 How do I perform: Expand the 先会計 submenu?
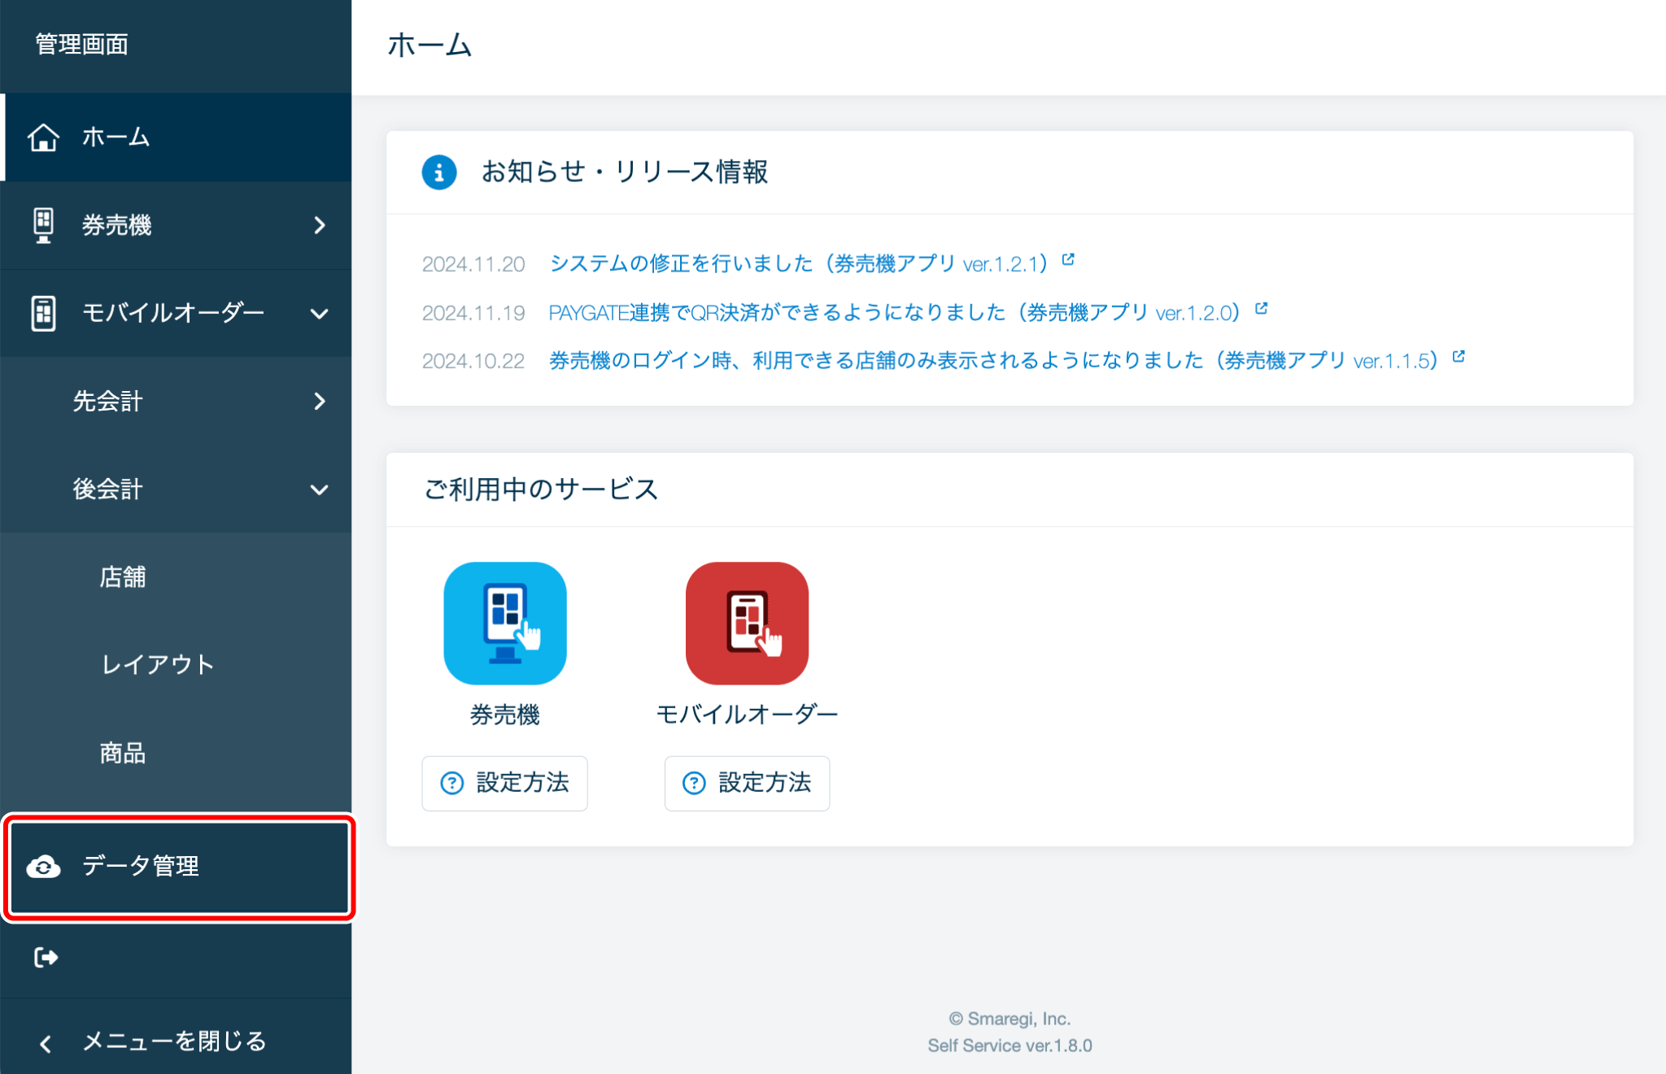(x=320, y=401)
